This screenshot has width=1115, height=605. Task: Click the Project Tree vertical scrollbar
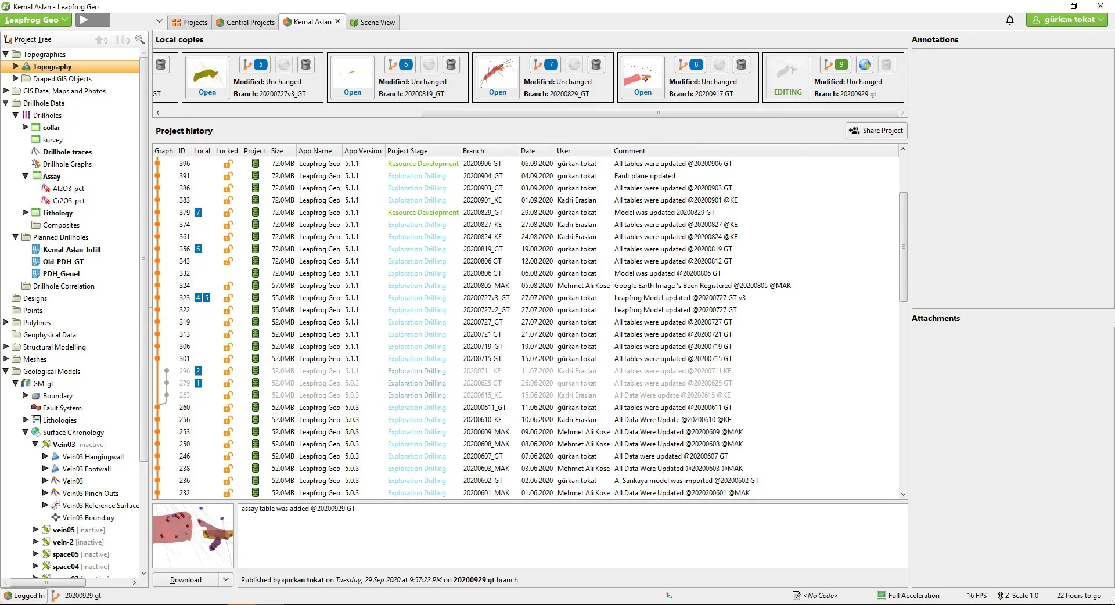point(143,258)
